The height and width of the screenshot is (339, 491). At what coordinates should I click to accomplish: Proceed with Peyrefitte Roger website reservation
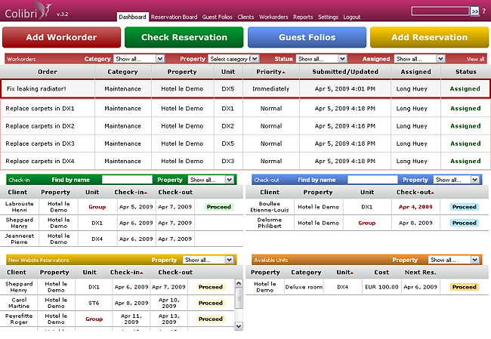tap(211, 319)
